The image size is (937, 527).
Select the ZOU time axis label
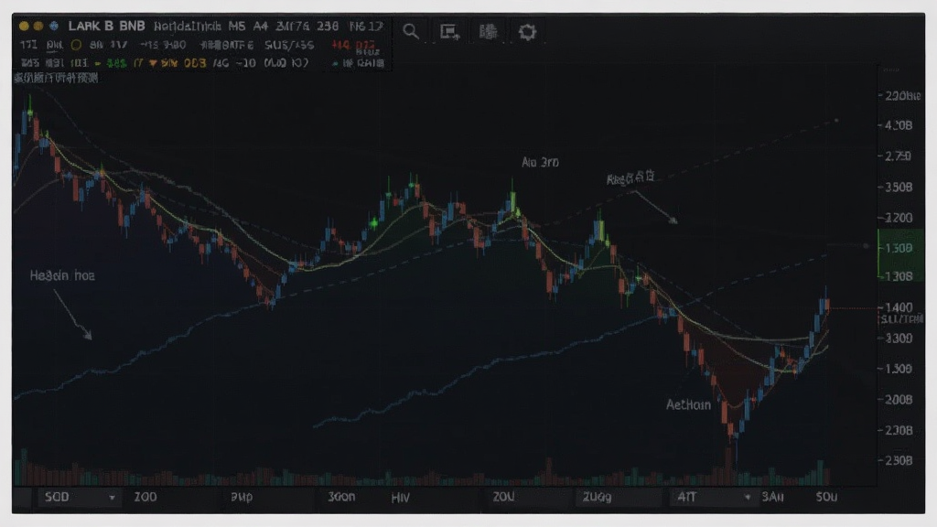coord(504,497)
